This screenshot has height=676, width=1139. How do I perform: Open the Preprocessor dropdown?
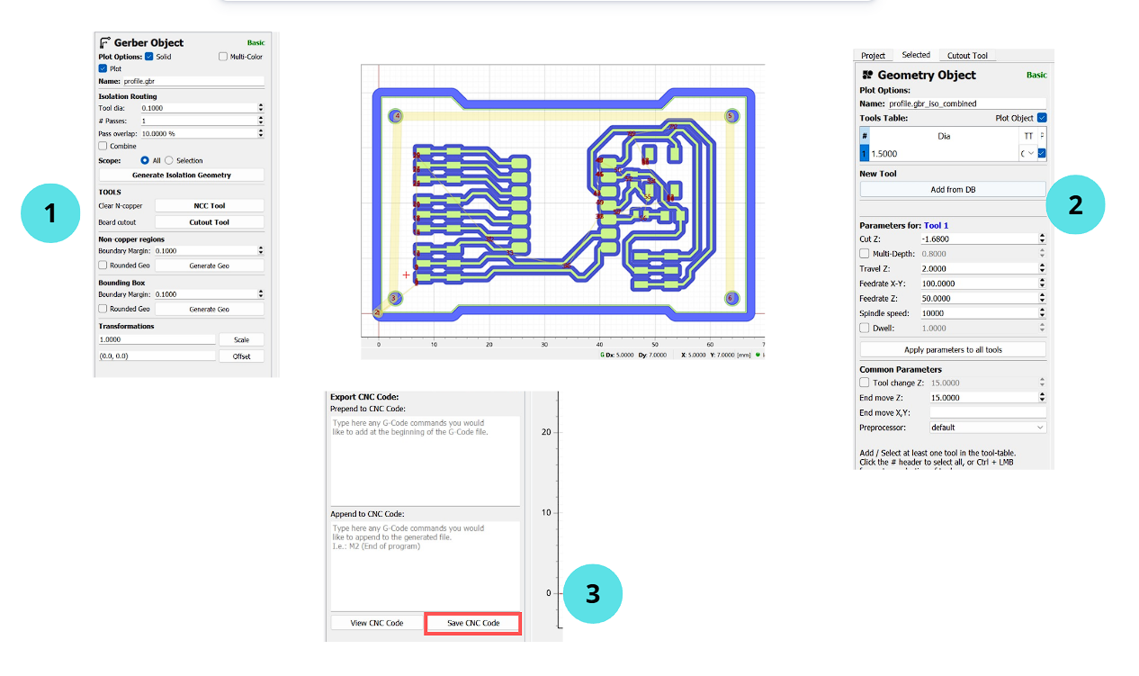[x=988, y=427]
